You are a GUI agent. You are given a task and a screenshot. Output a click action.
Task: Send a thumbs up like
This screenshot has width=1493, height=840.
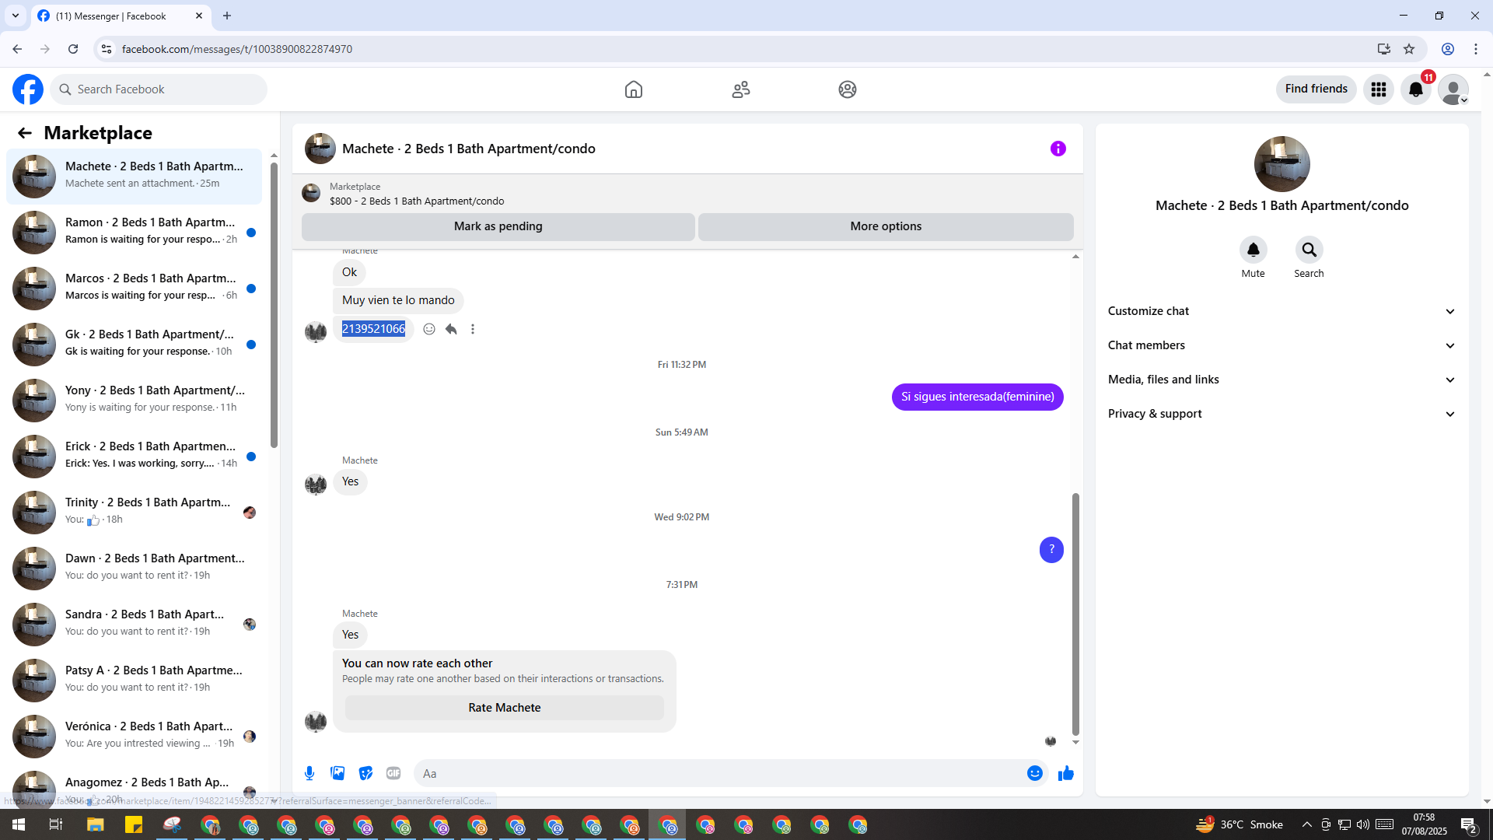[x=1066, y=773]
